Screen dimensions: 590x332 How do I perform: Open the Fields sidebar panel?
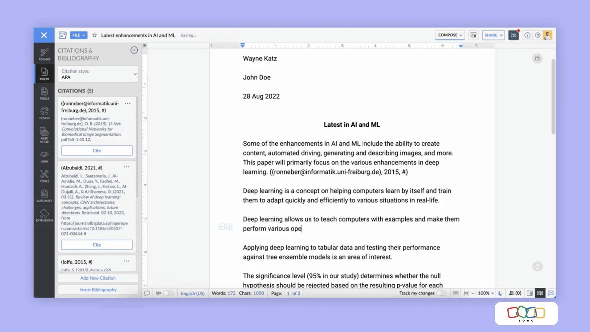44,93
